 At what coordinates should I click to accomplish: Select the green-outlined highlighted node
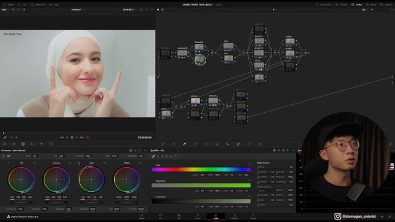coord(200,60)
